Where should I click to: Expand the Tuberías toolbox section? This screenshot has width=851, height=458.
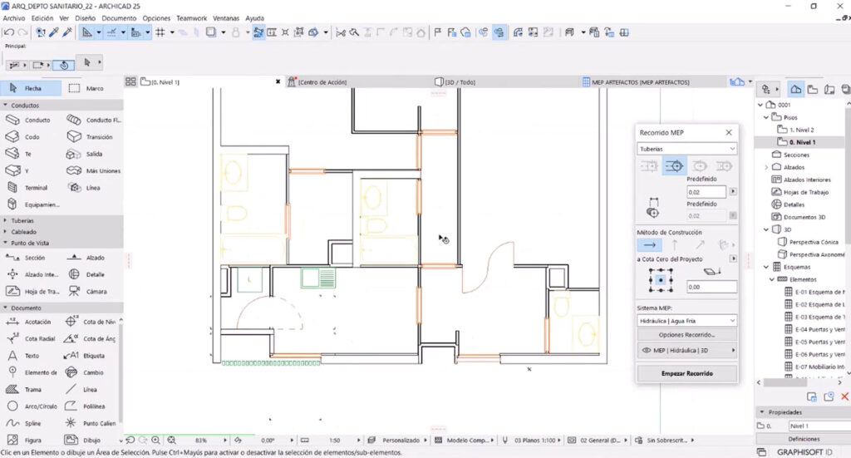point(22,221)
